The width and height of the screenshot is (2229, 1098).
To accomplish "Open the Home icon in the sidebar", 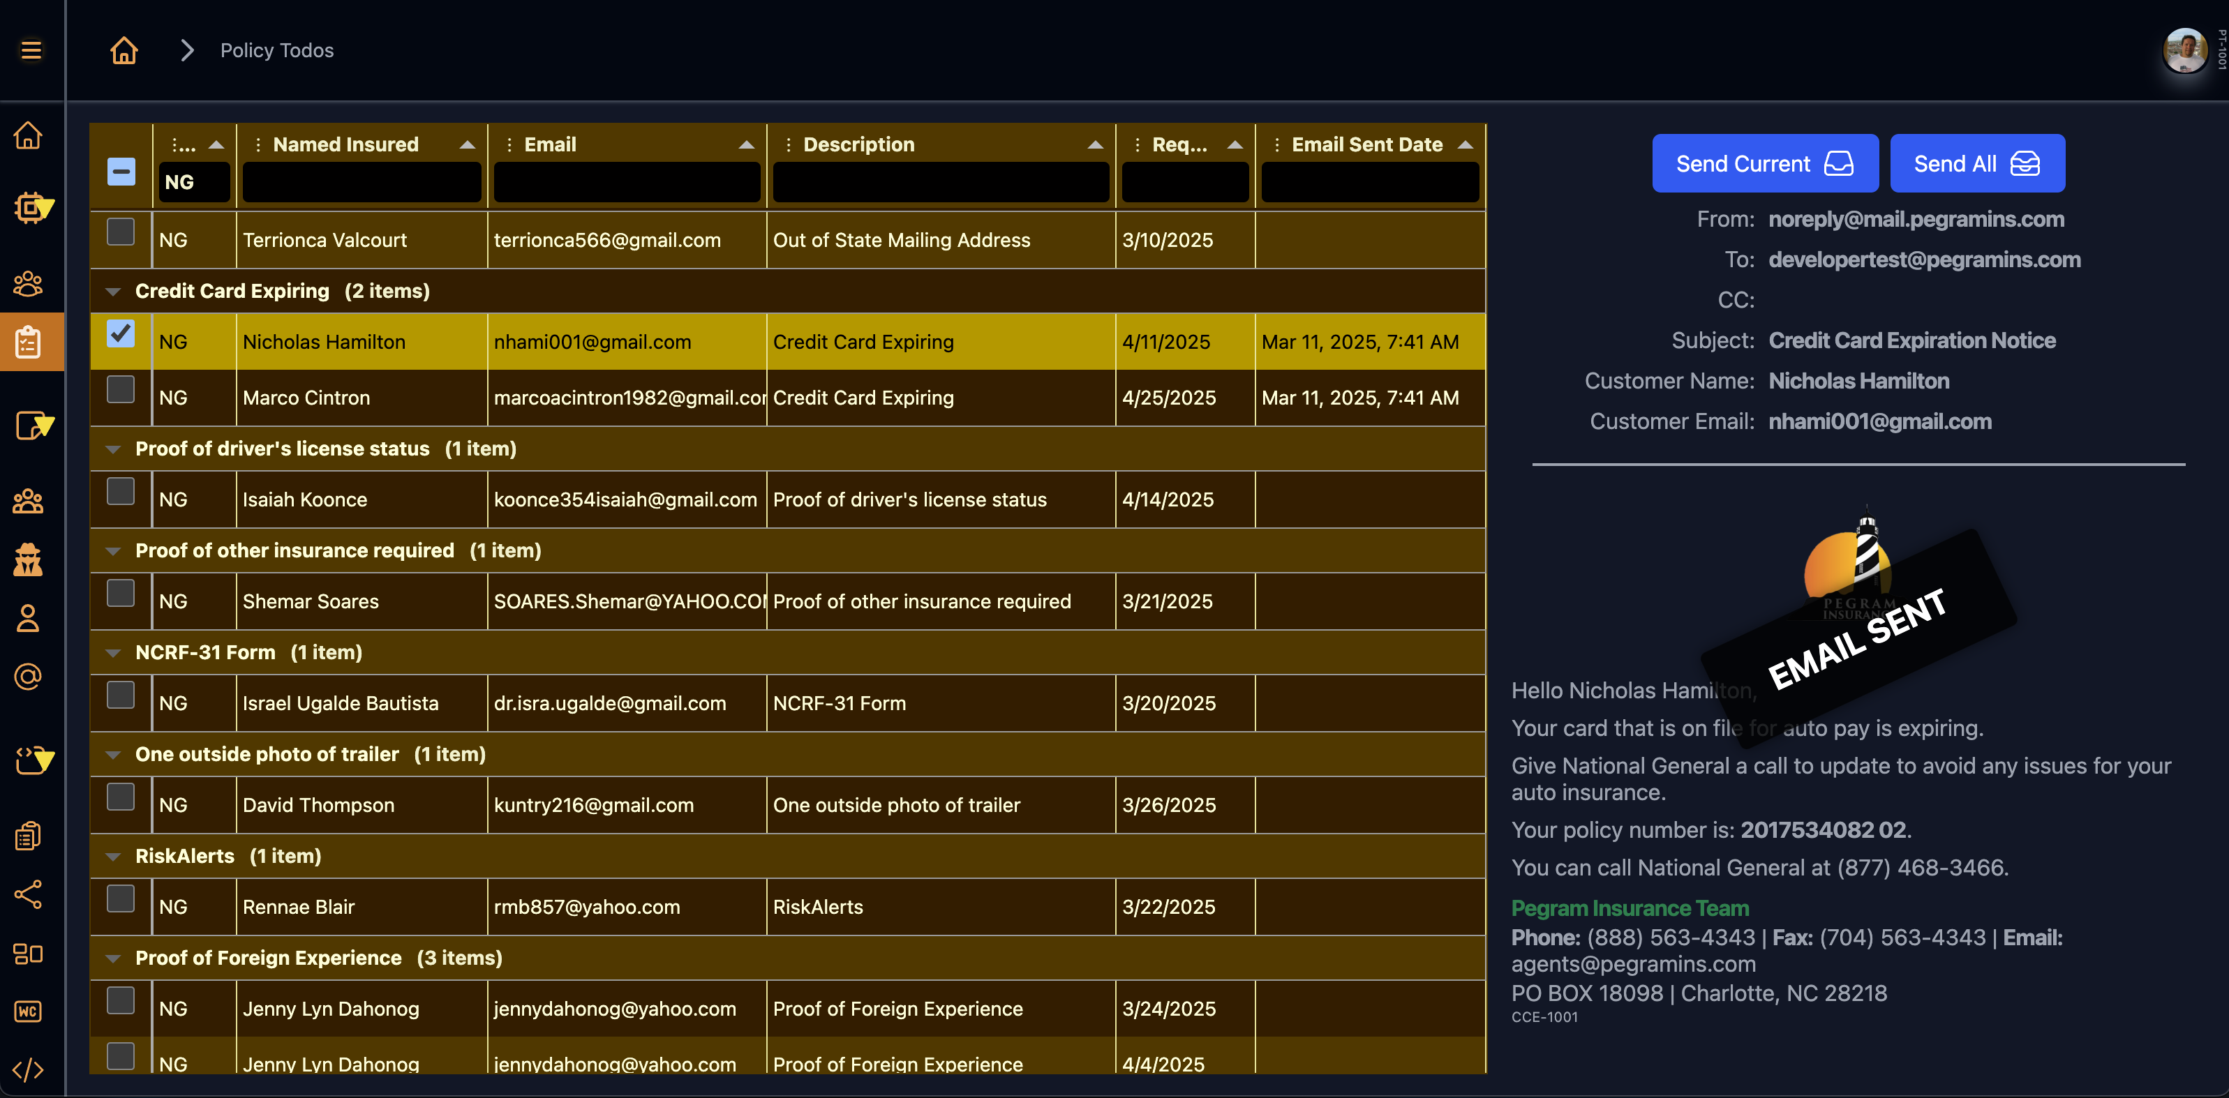I will click(x=29, y=136).
